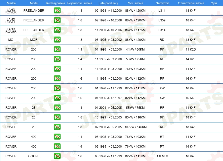Screen dimensions: 223x161
Task: Click petrol icon for Freelander 86kW / 117KM
Action: [57, 30]
